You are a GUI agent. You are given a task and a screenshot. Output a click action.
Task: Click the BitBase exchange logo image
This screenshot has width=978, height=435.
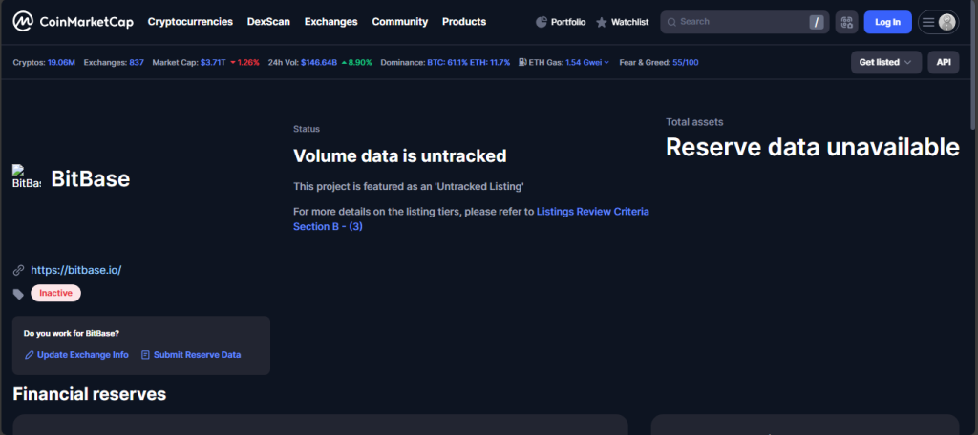(x=27, y=177)
